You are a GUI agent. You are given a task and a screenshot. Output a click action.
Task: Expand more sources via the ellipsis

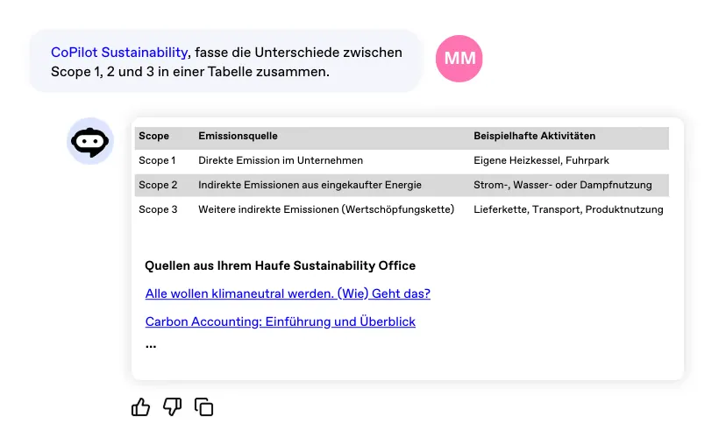151,344
